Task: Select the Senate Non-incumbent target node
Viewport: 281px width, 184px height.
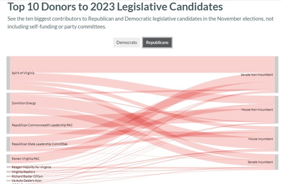Action: pyautogui.click(x=257, y=75)
